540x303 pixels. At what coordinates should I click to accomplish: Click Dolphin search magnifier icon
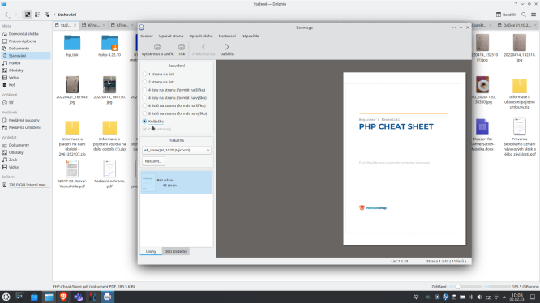pyautogui.click(x=524, y=15)
